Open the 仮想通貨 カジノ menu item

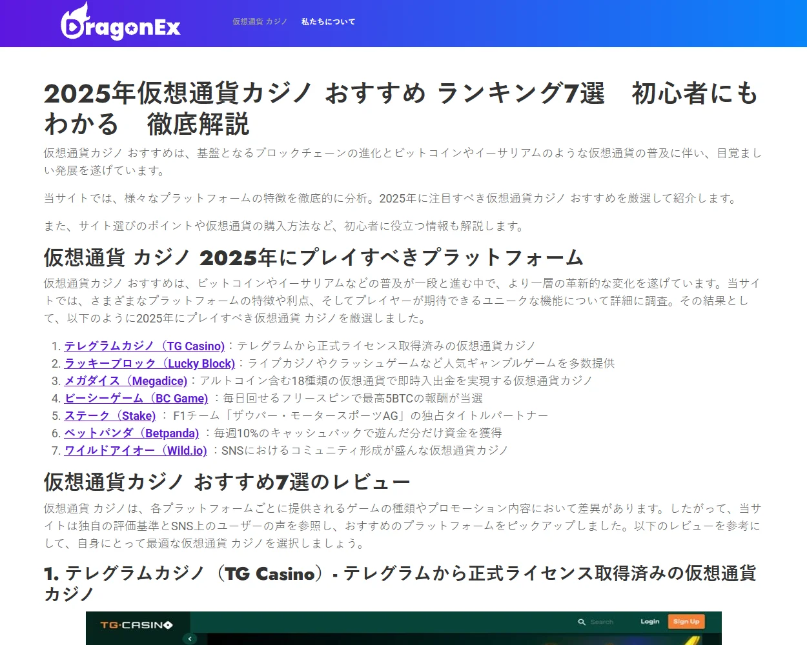[260, 22]
